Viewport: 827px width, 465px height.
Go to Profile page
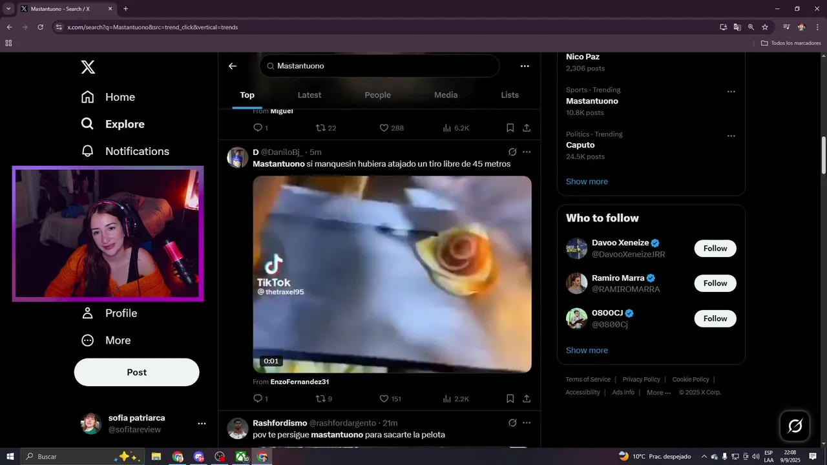tap(109, 313)
